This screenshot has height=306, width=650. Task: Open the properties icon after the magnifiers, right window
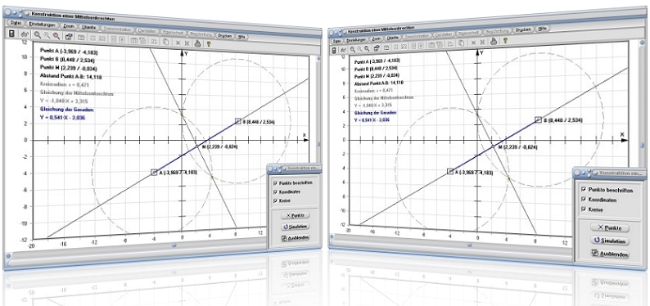click(x=377, y=48)
